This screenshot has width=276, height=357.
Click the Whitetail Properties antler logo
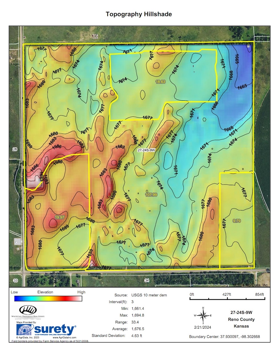point(28,310)
